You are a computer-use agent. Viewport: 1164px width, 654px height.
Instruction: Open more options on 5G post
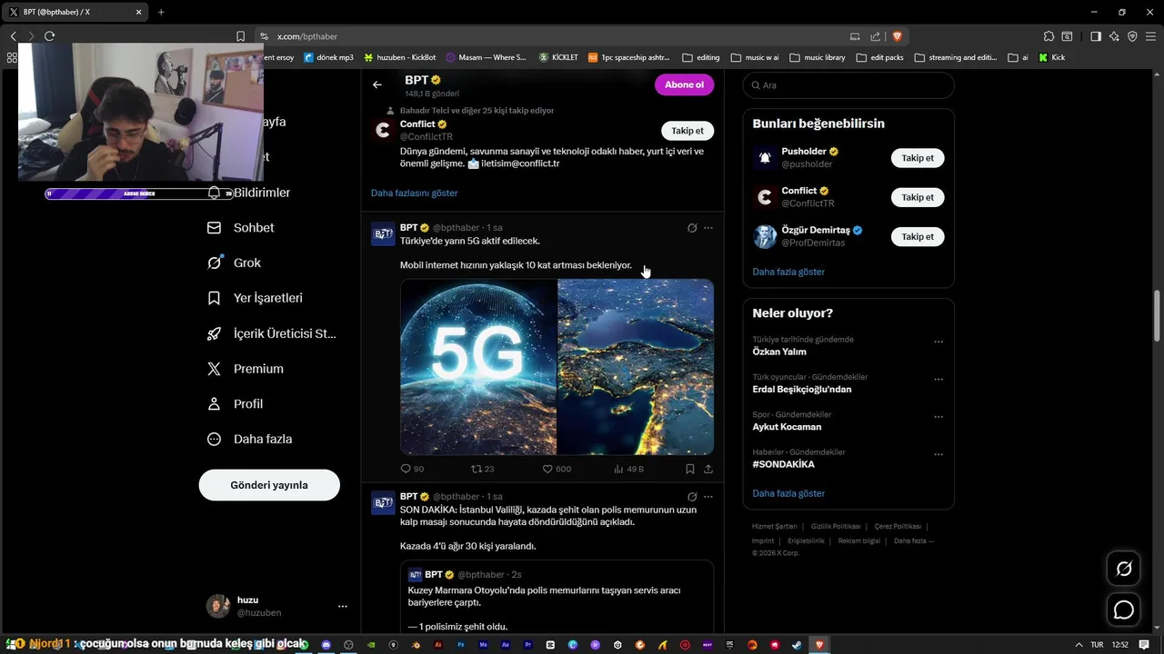click(x=708, y=228)
